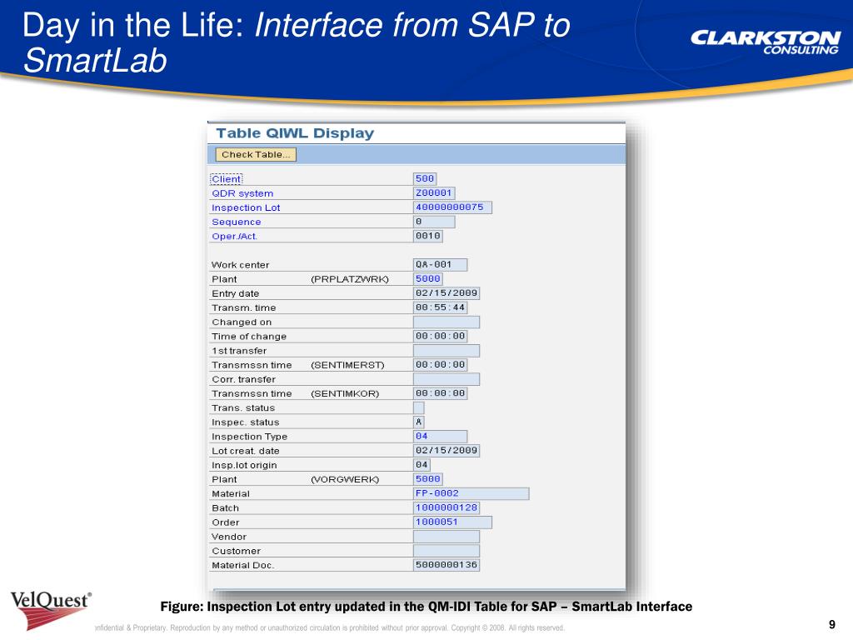Click the QDR system field Z00001
Viewport: 853px width, 640px height.
click(434, 192)
